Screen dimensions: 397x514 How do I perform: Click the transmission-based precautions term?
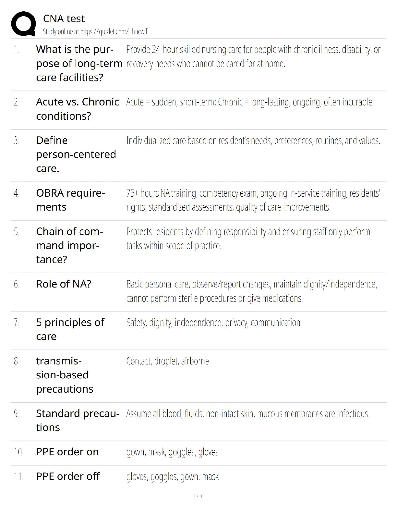[65, 375]
